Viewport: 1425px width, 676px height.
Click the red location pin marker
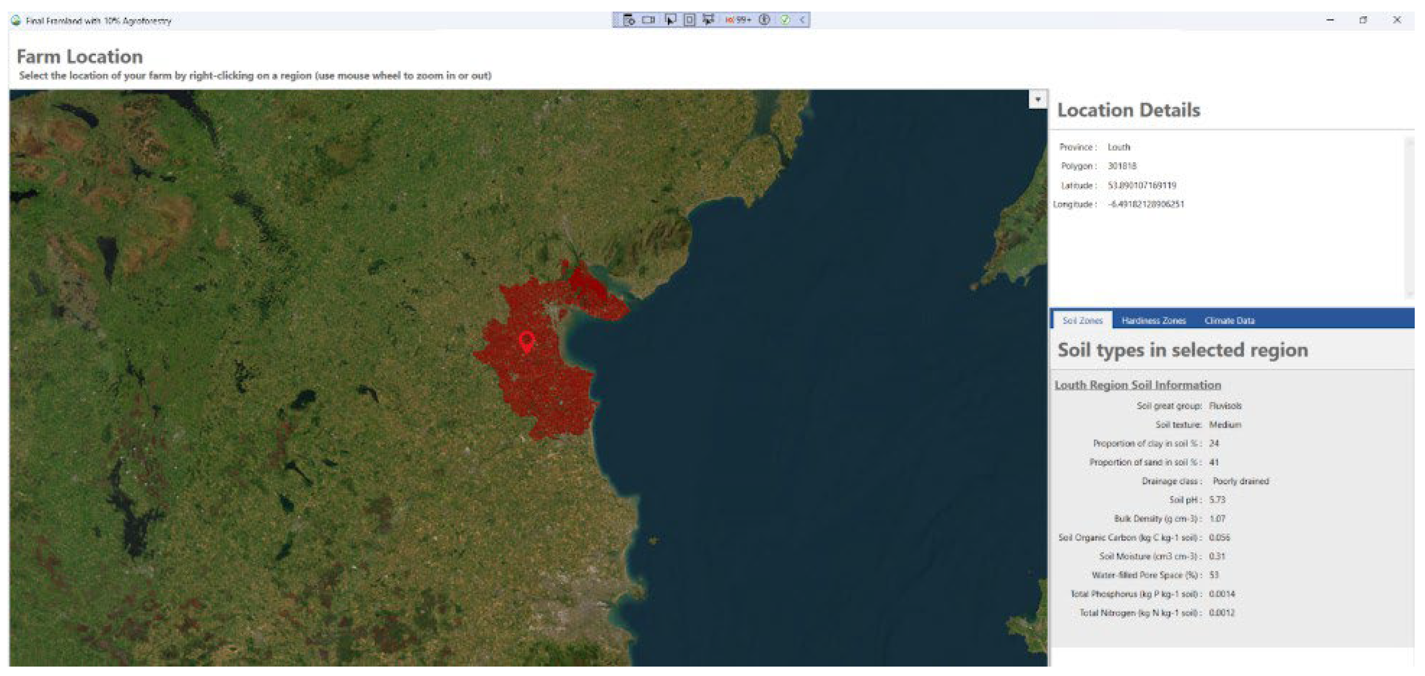point(527,341)
